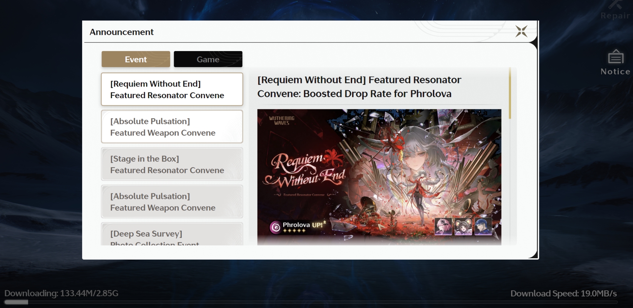Click the Download Speed 19.0MB/s text
633x308 pixels.
coord(563,294)
